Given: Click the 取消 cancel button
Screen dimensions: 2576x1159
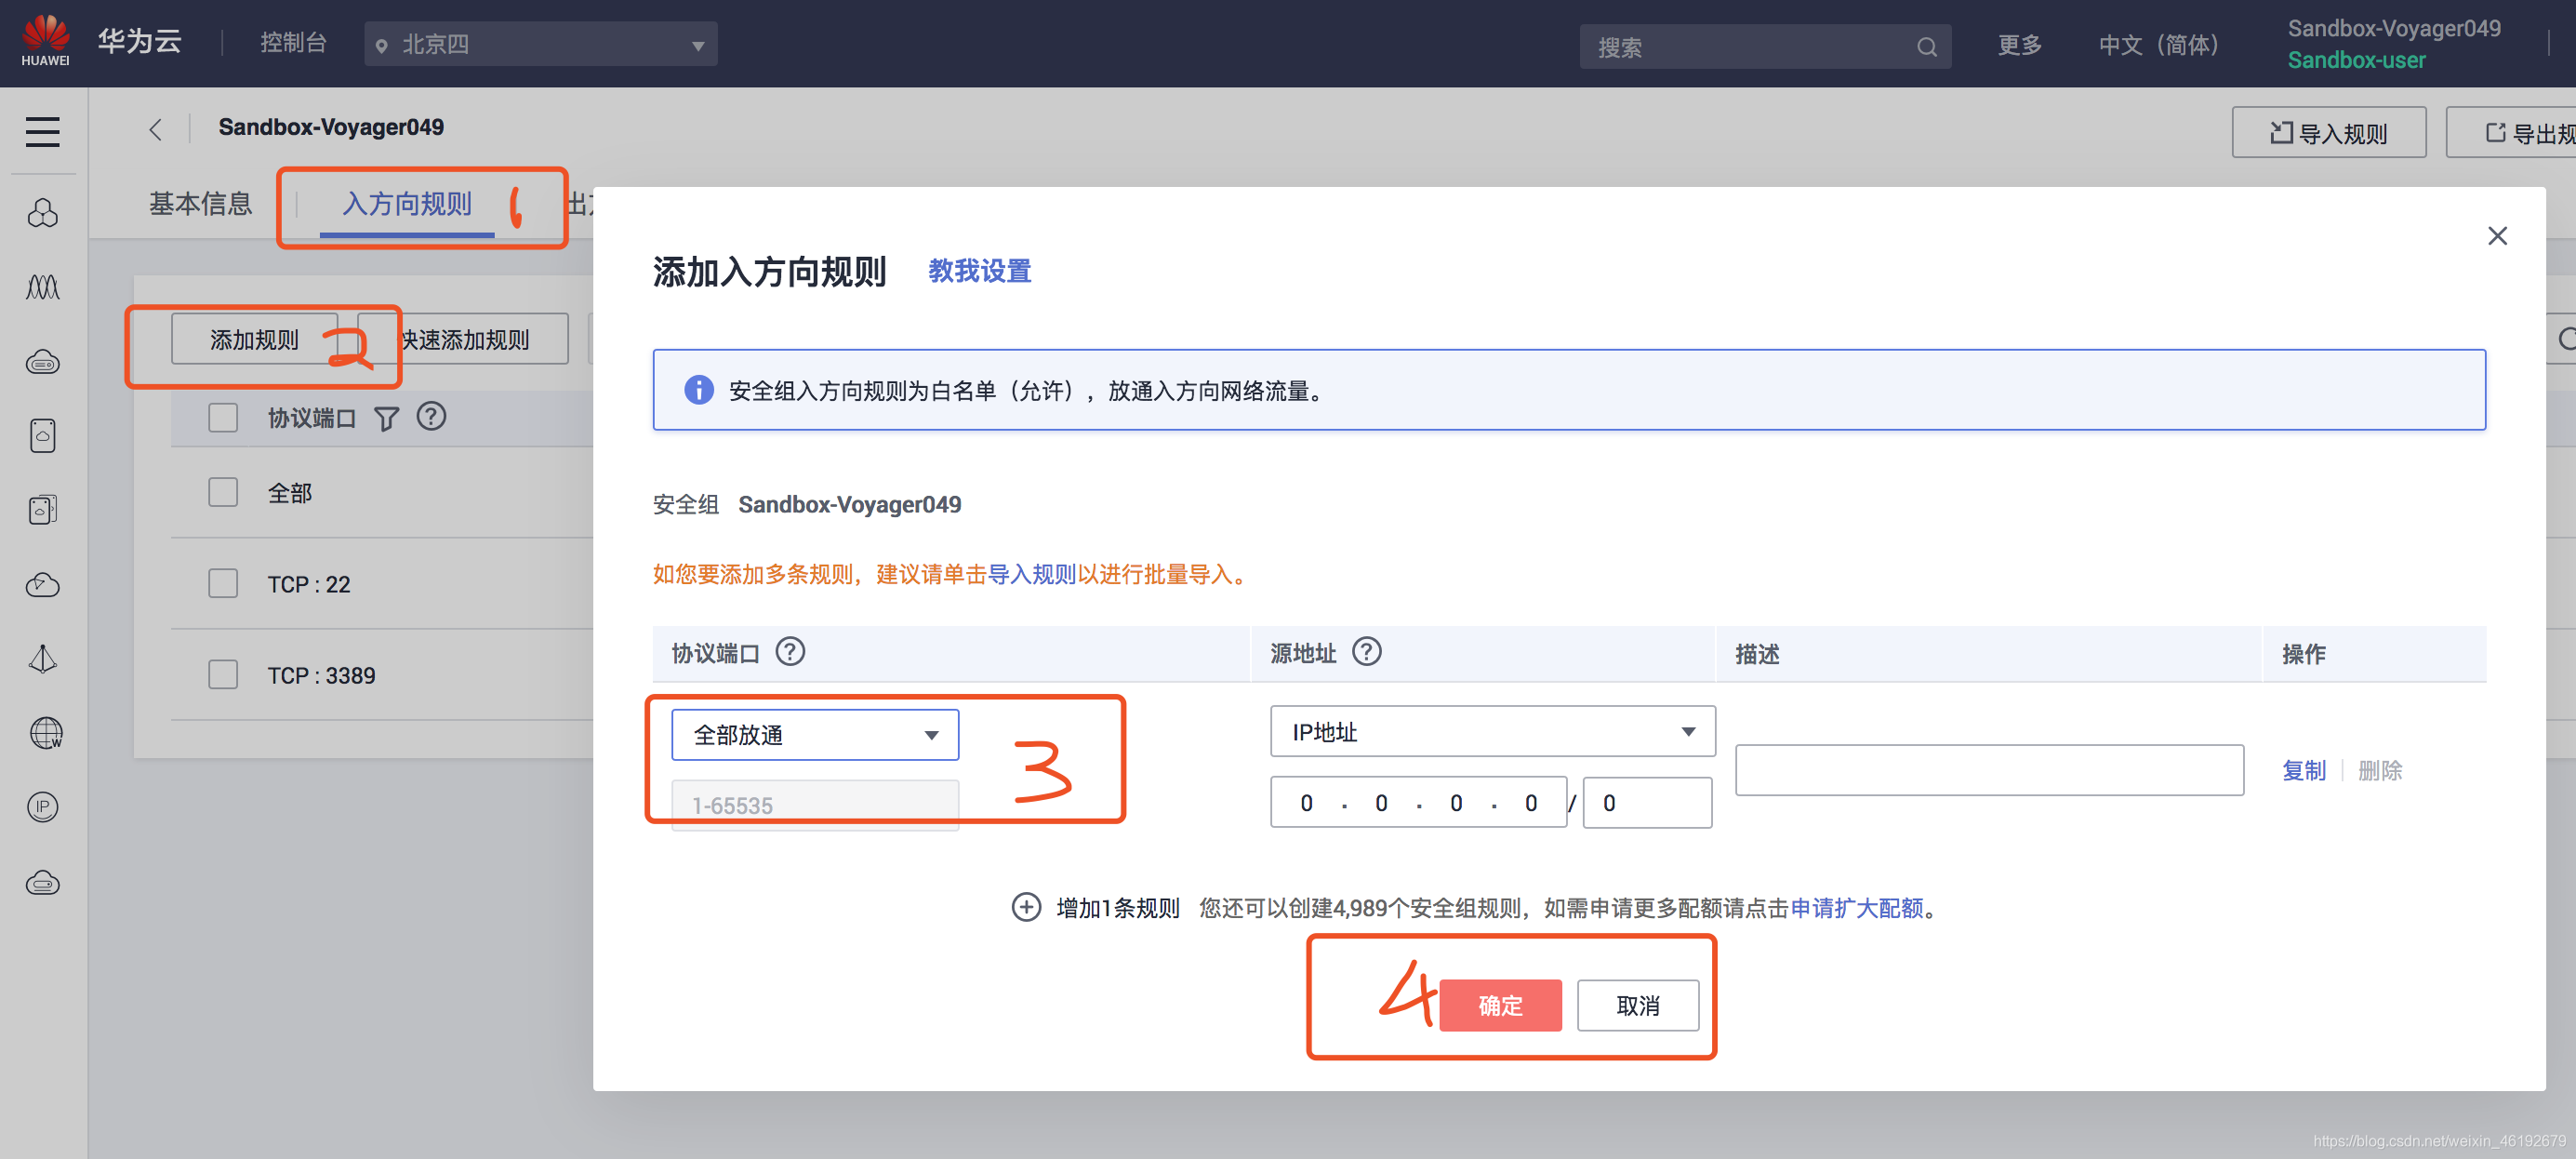Looking at the screenshot, I should (1637, 1005).
